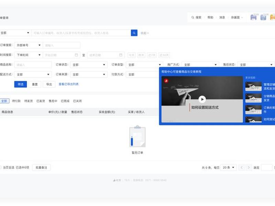Click the 实收金额(元) column header
Image resolution: width=275 pixels, height=206 pixels.
pyautogui.click(x=107, y=112)
